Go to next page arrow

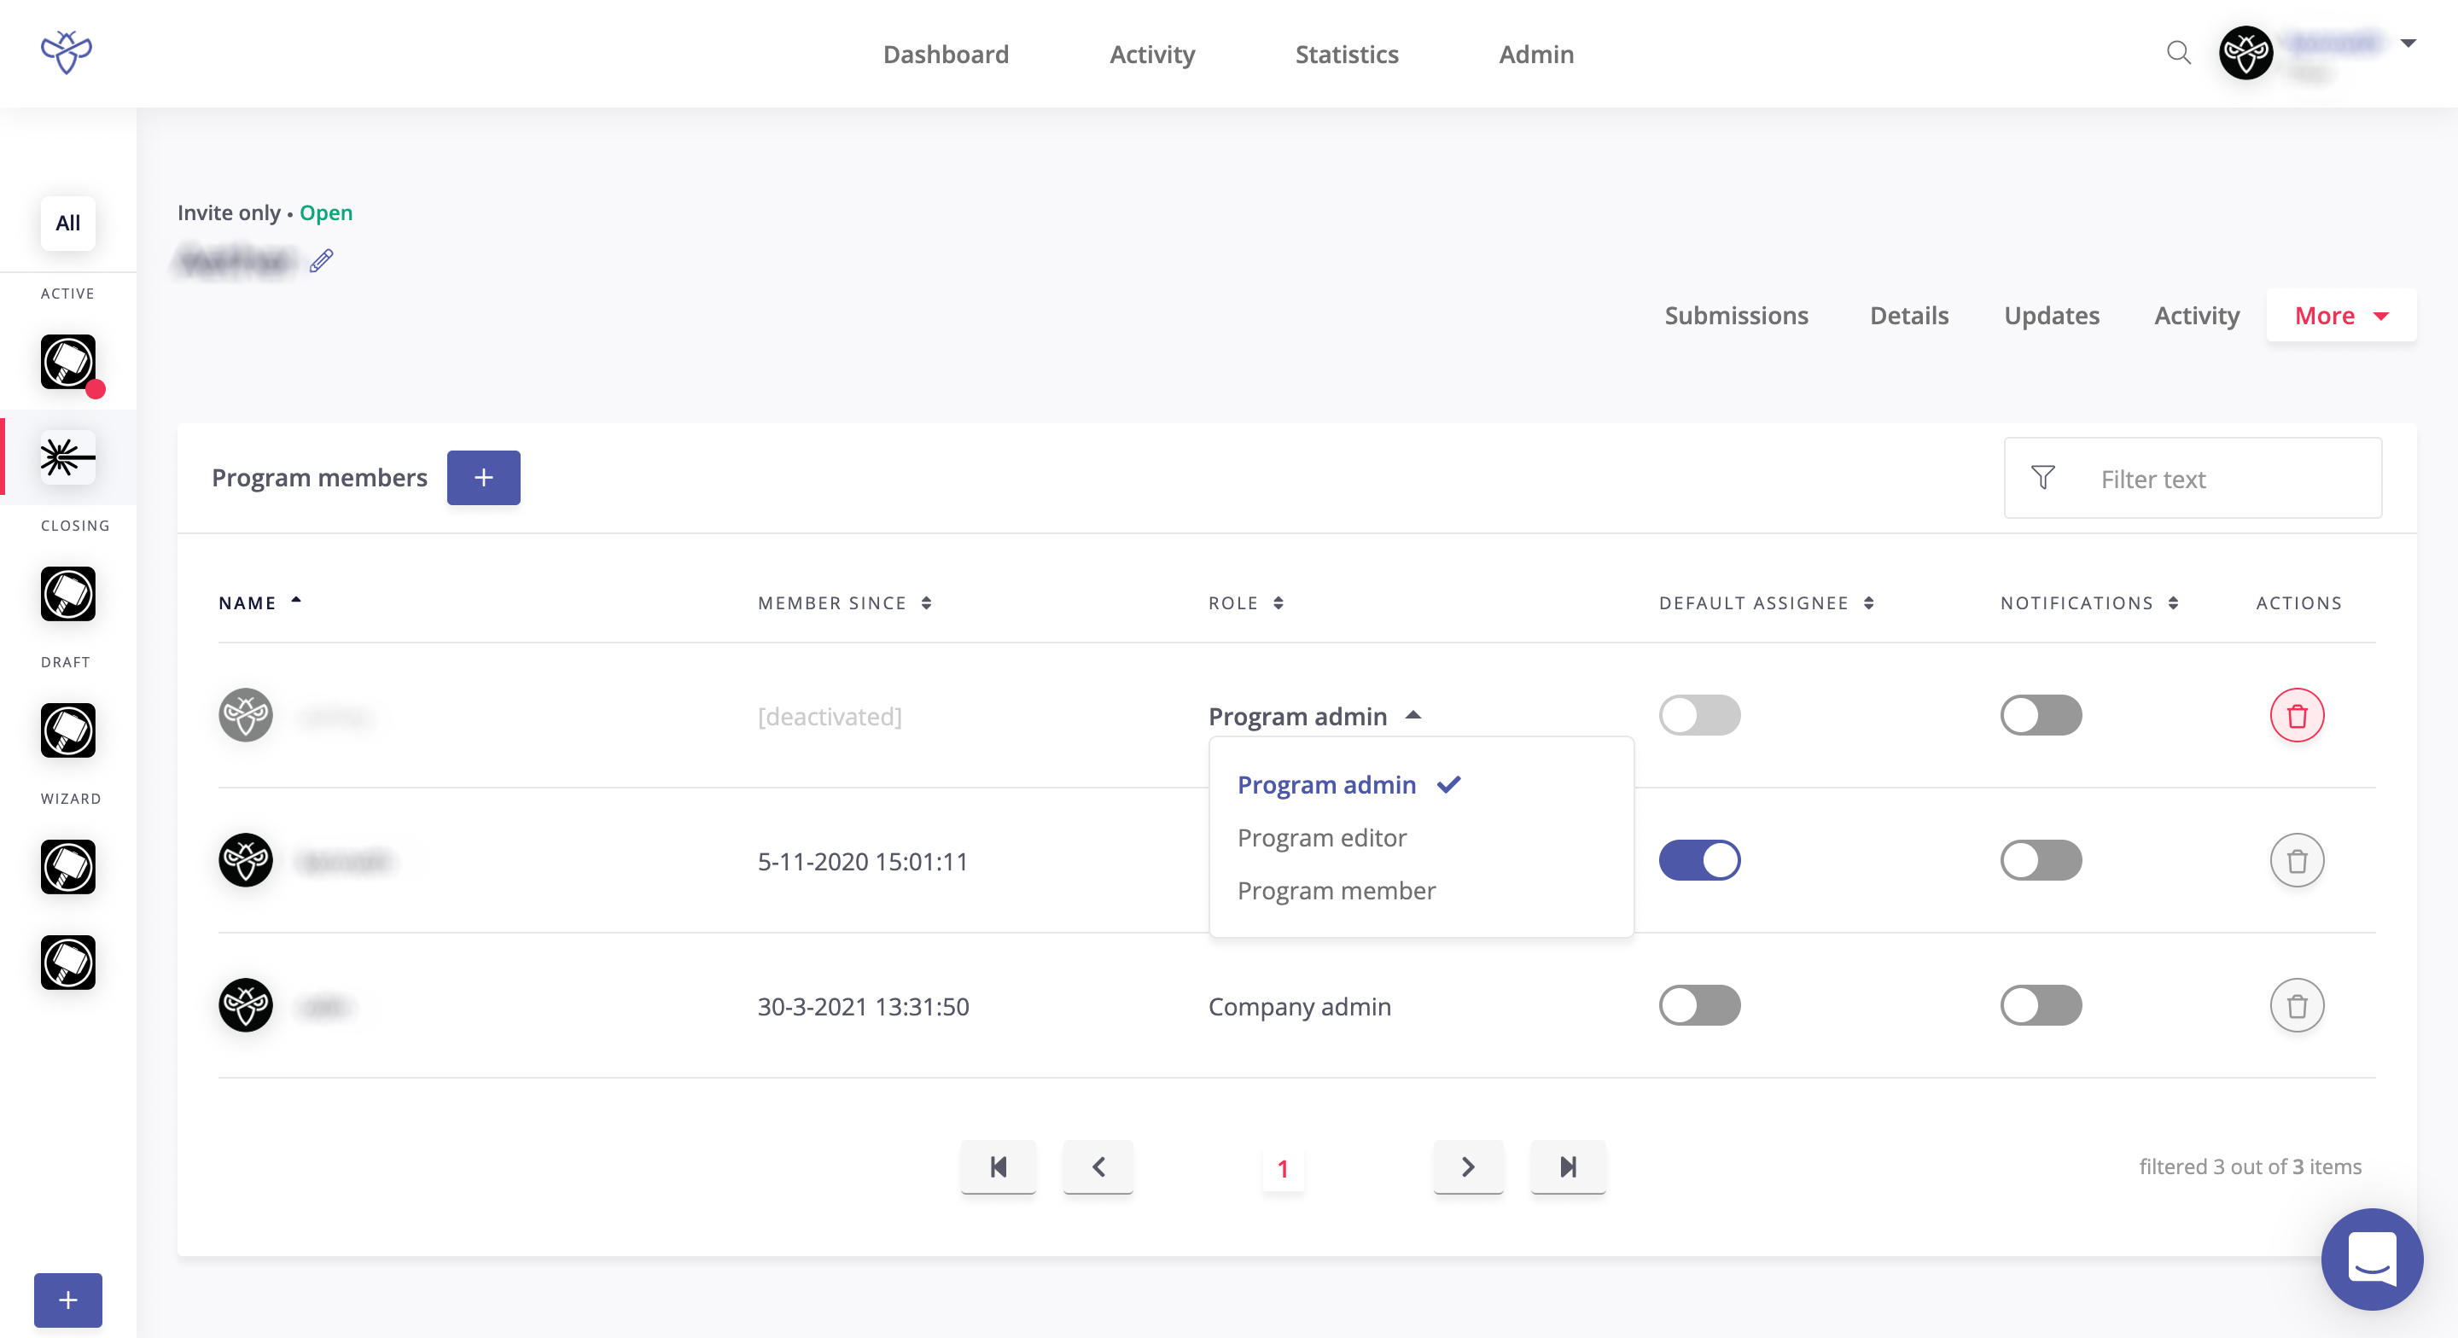pyautogui.click(x=1468, y=1166)
